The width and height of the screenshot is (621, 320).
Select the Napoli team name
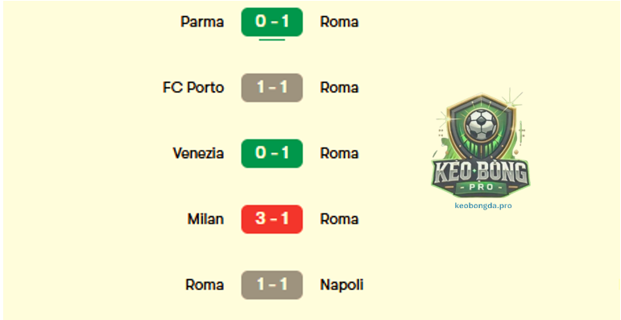[x=342, y=285]
